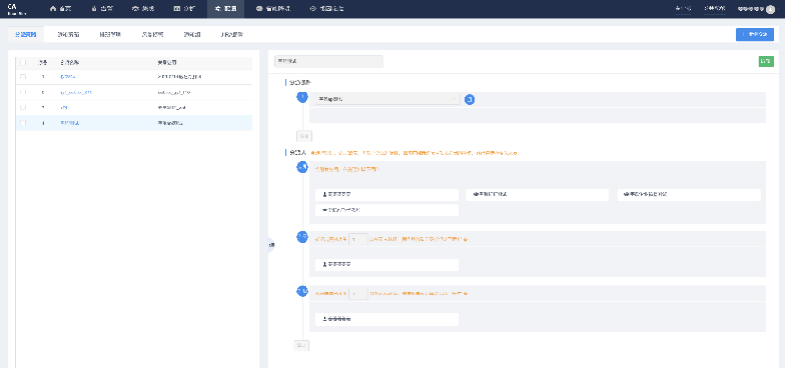This screenshot has width=787, height=368.
Task: Select the highlighted blue first sub-tab
Action: [26, 35]
